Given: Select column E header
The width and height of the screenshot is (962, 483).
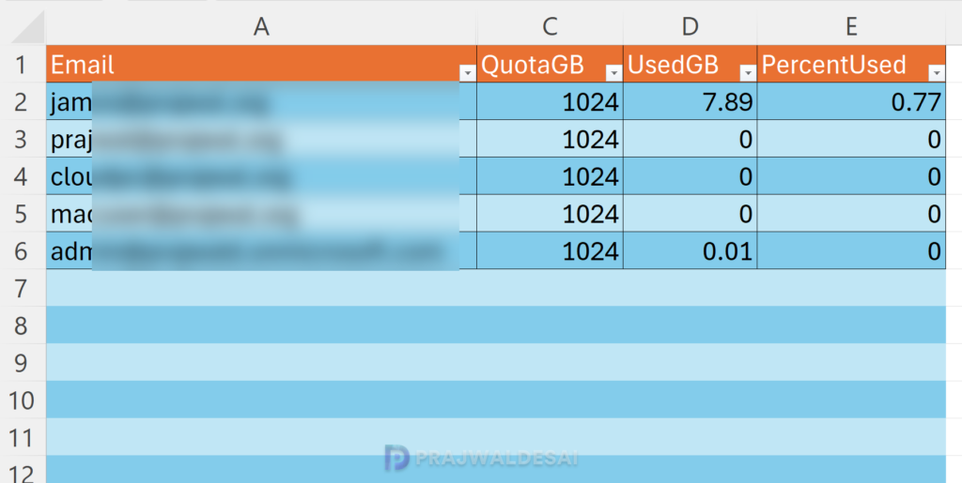Looking at the screenshot, I should (851, 27).
